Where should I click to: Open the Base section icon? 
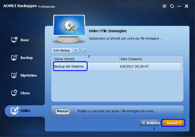[x=14, y=40]
